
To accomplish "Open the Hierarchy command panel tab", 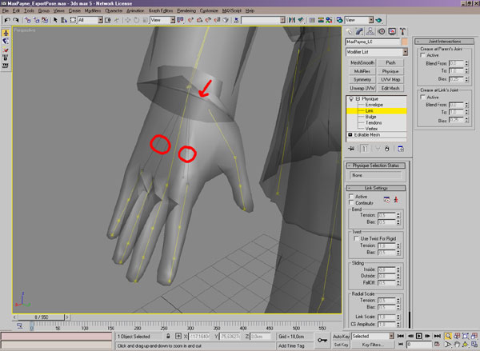I will click(370, 31).
